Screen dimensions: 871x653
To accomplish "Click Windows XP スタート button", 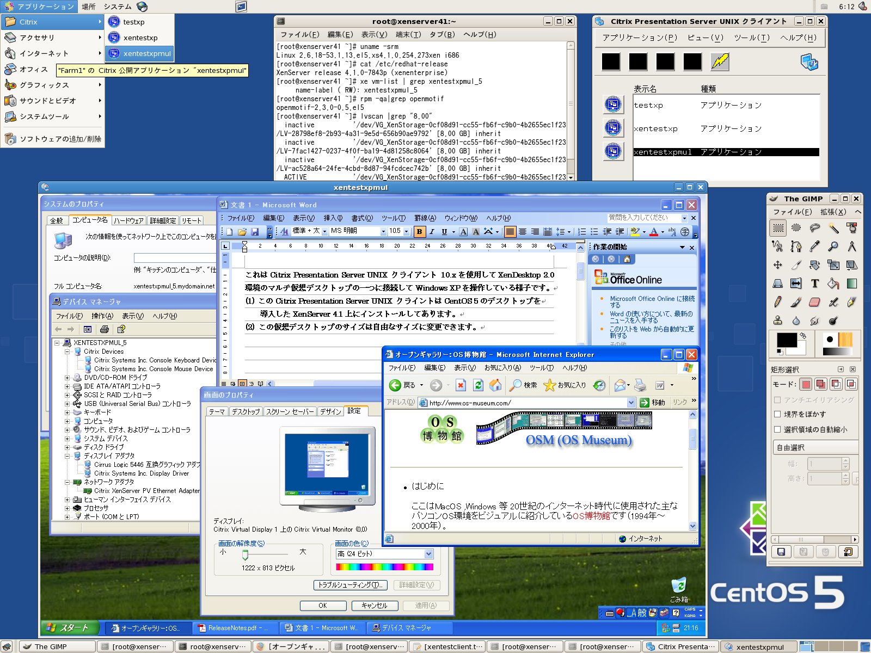I will coord(69,628).
